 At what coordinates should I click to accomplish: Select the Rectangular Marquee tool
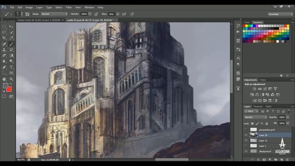coord(4,27)
